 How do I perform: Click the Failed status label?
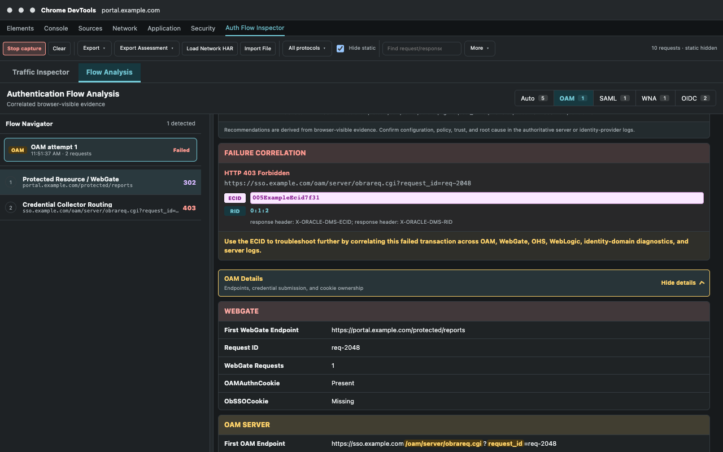point(181,150)
